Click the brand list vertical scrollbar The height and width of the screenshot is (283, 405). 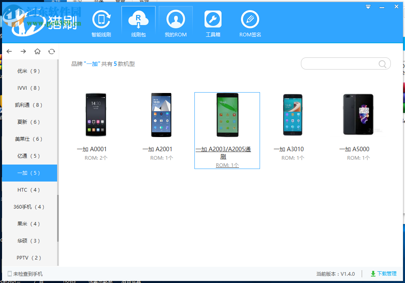pyautogui.click(x=58, y=218)
